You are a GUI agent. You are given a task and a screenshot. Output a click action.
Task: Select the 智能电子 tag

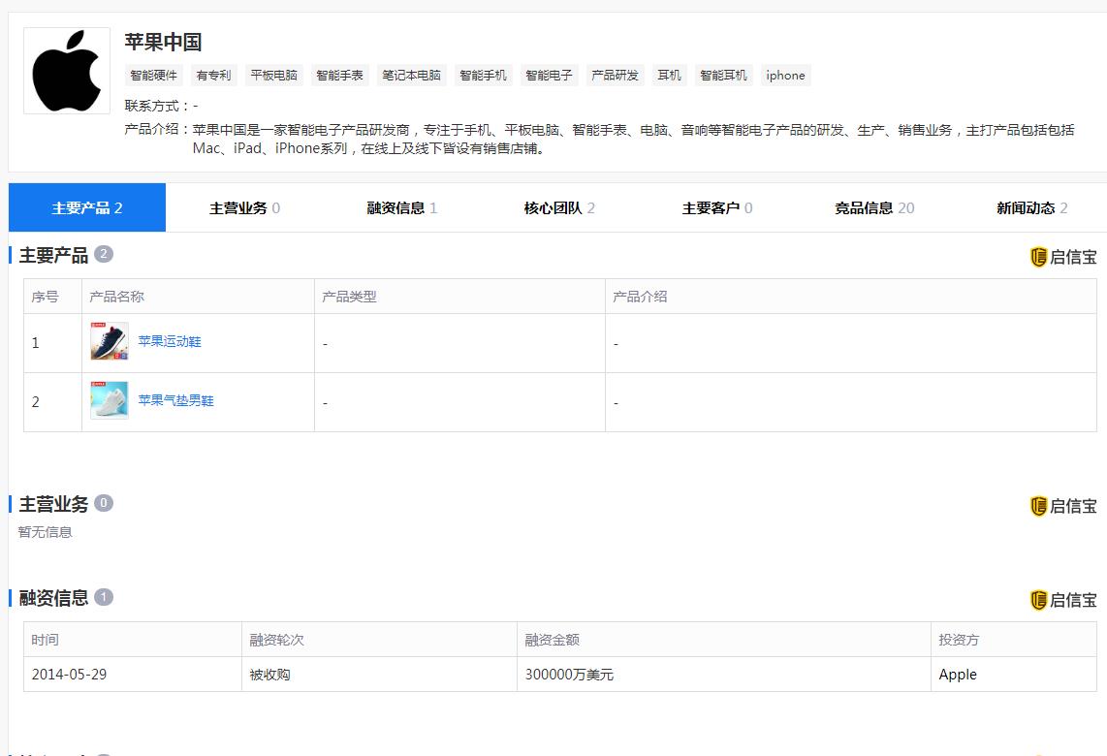click(549, 76)
